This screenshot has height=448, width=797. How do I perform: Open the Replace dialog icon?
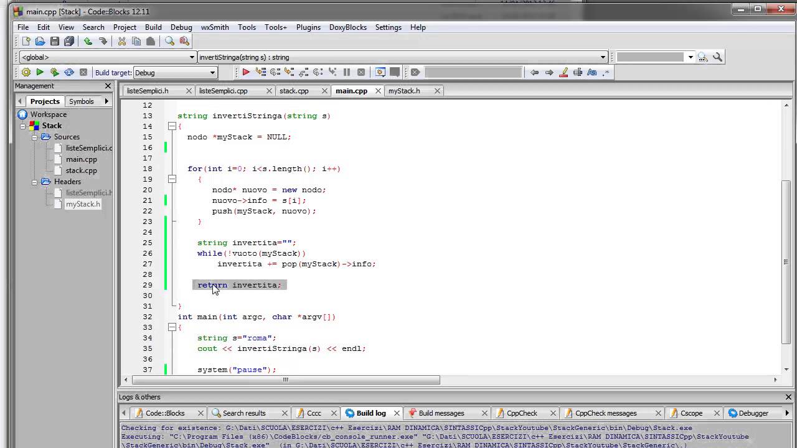184,41
